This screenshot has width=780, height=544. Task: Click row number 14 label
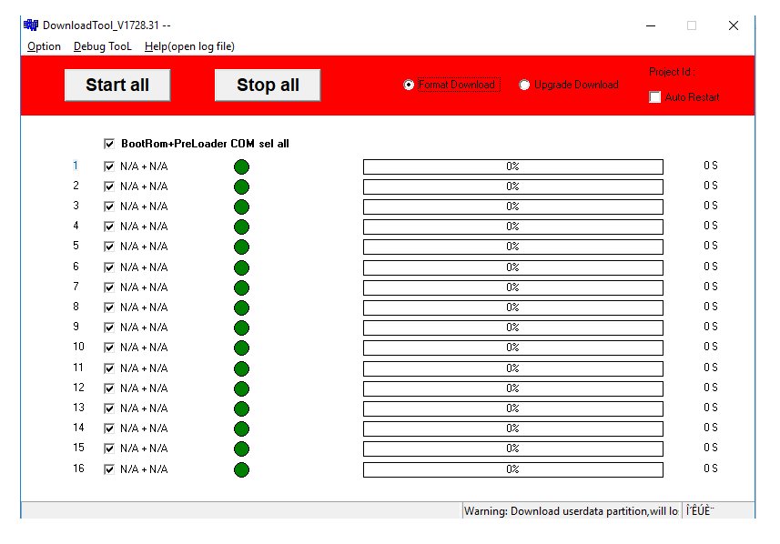[x=78, y=428]
